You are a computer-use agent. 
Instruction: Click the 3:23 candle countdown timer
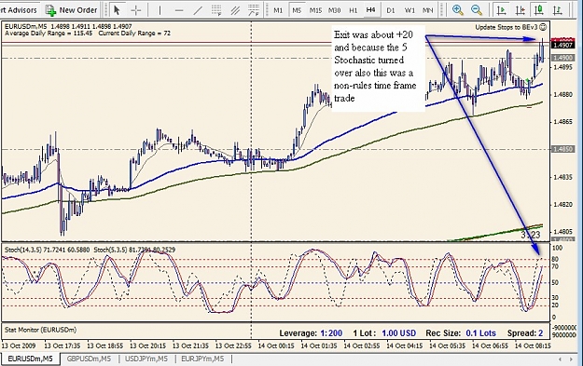coord(530,235)
